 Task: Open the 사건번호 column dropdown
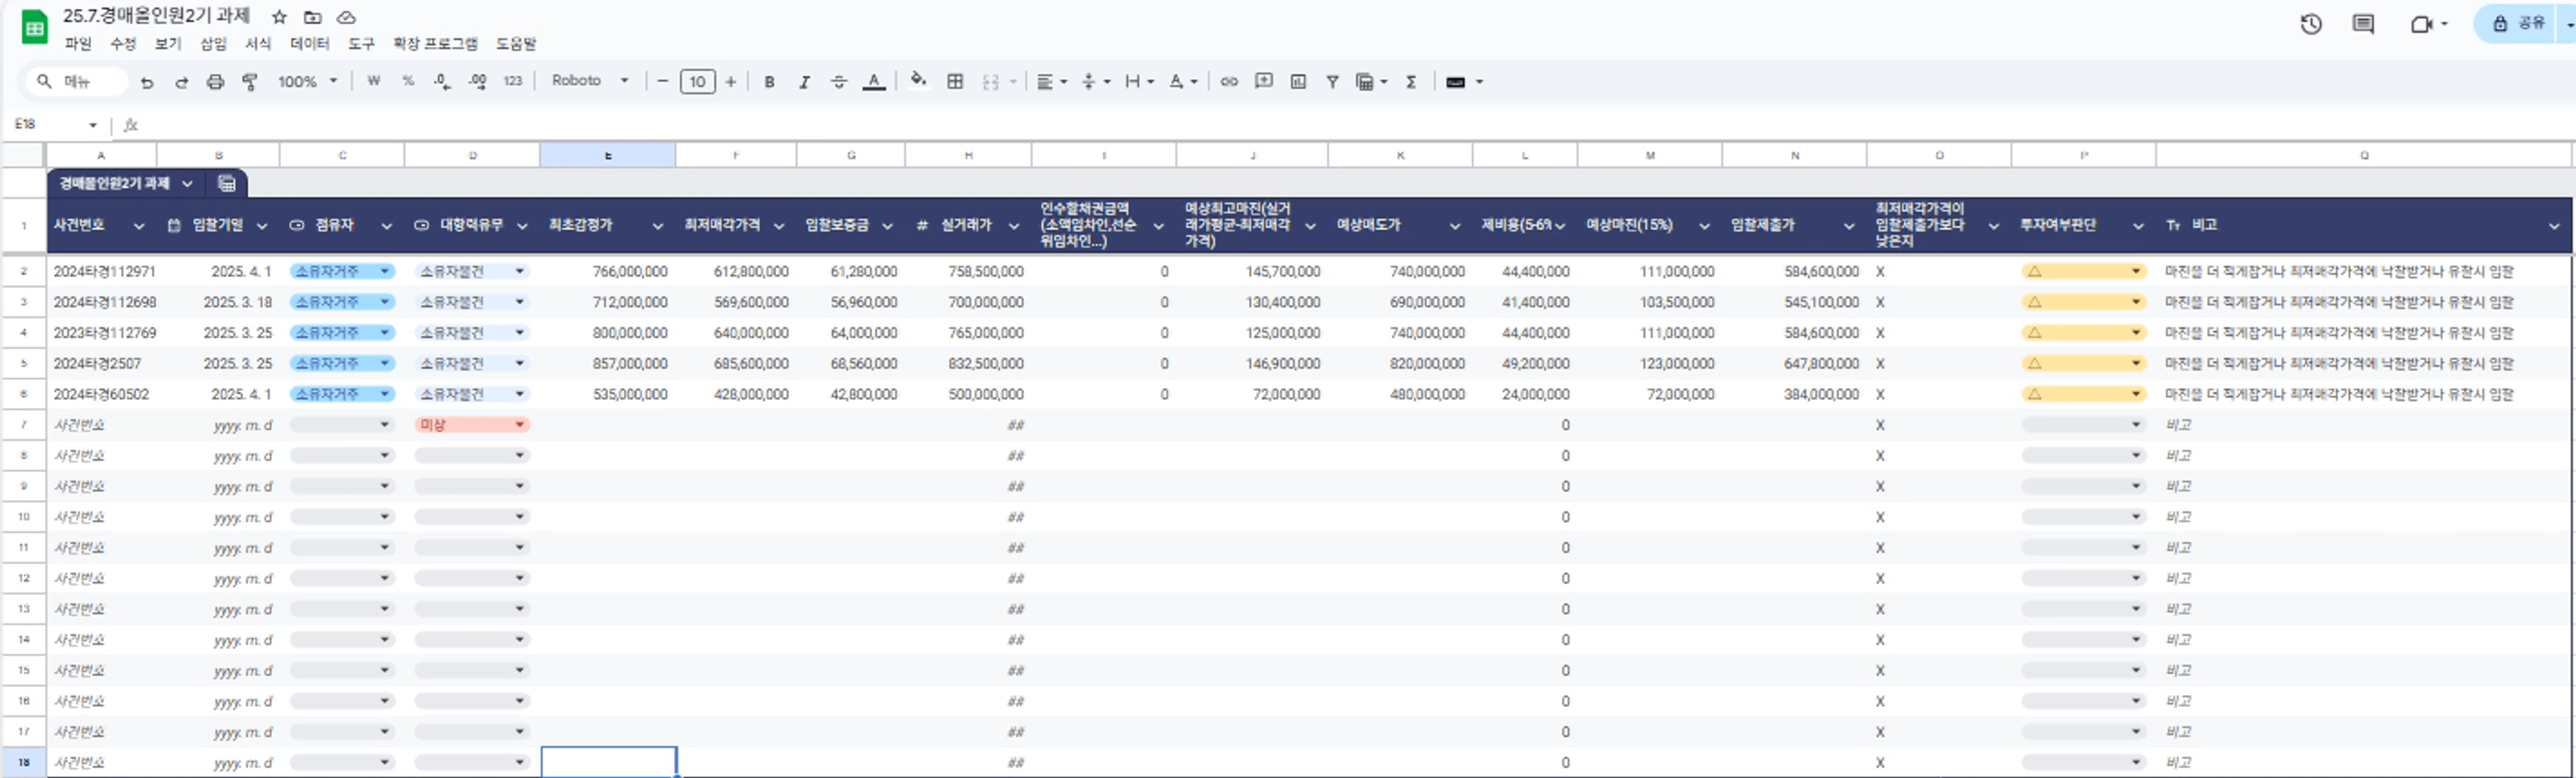tap(139, 226)
